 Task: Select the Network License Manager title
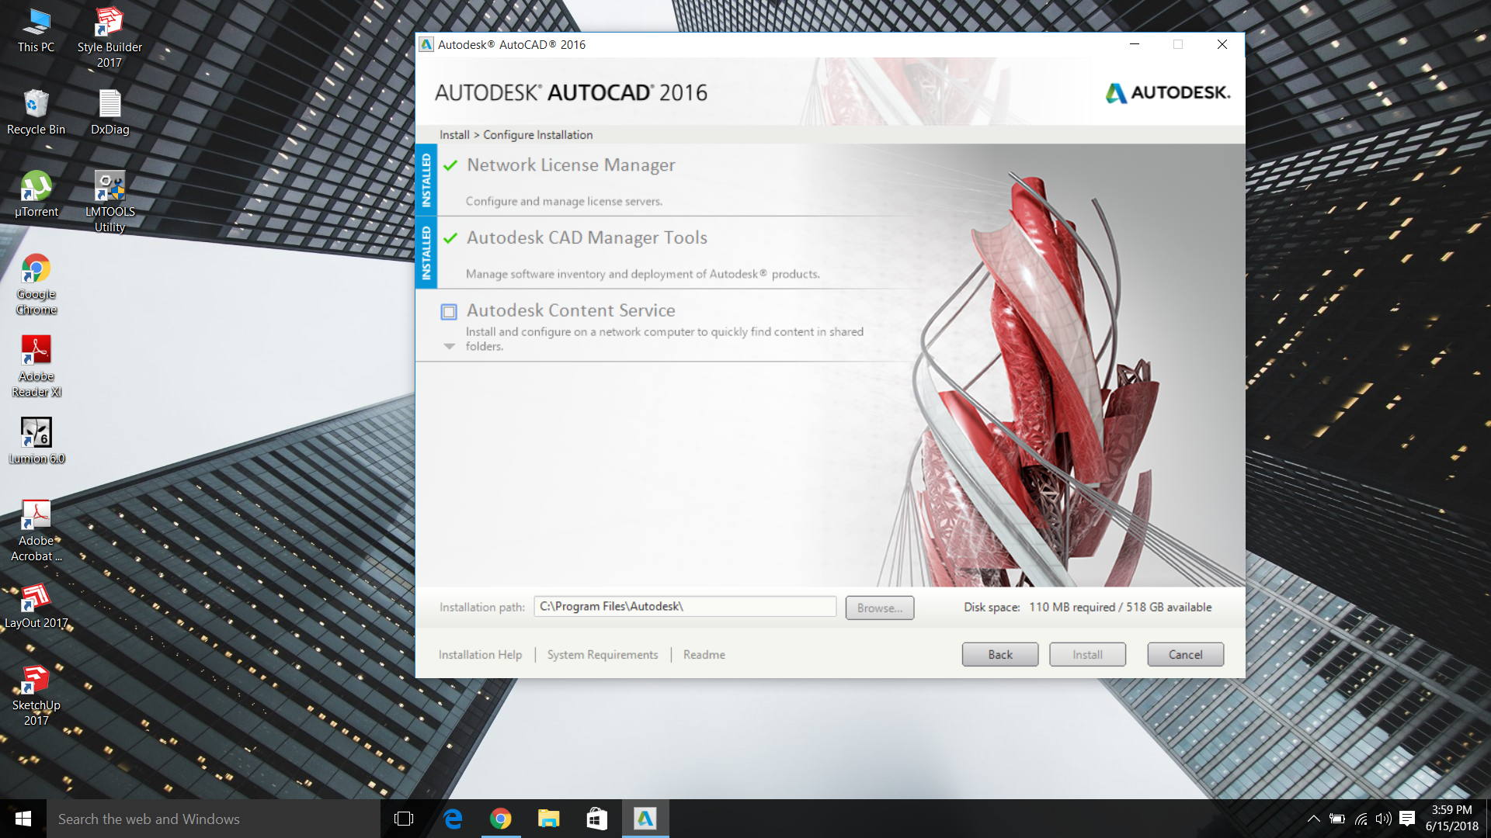tap(571, 165)
